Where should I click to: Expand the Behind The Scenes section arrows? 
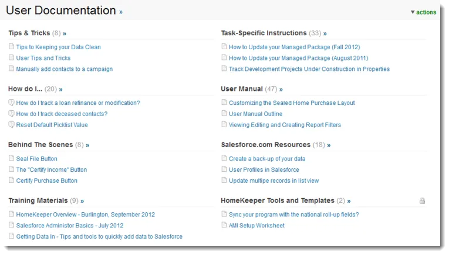(87, 145)
